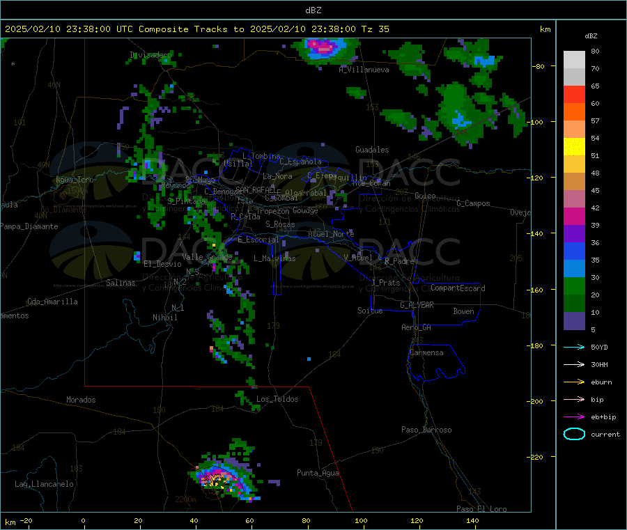Click the S_Rosas map label

[280, 224]
